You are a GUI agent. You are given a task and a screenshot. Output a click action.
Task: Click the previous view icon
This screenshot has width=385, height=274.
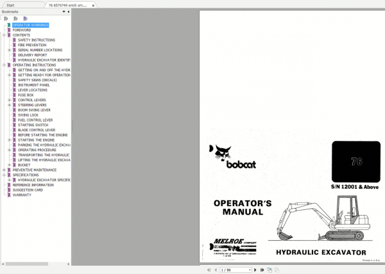[269, 270]
